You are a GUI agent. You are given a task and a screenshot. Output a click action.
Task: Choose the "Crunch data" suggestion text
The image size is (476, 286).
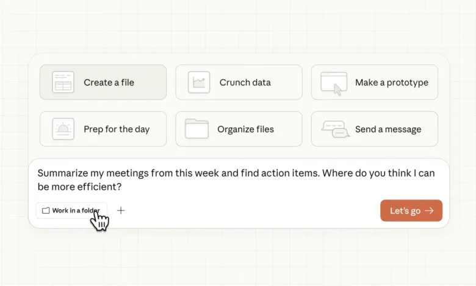(x=245, y=83)
